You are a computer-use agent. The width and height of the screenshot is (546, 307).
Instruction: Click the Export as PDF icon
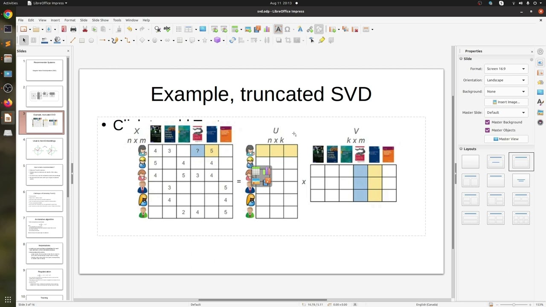point(64,29)
